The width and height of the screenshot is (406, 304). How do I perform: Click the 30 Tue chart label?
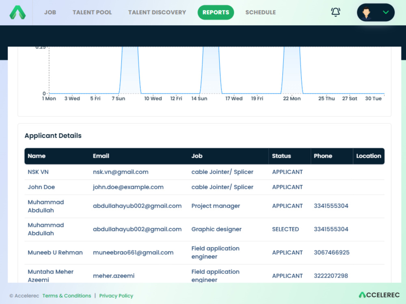(x=374, y=98)
